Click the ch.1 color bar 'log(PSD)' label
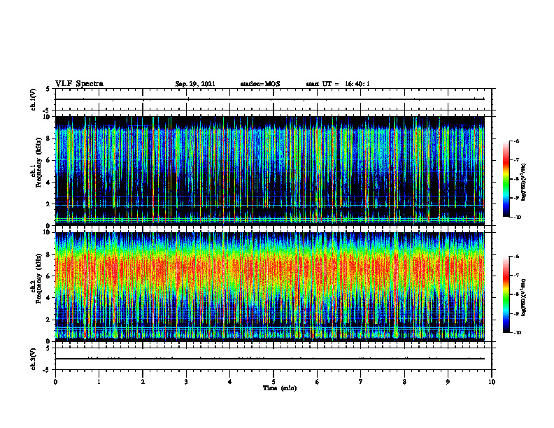Image resolution: width=554 pixels, height=428 pixels. pos(524,183)
